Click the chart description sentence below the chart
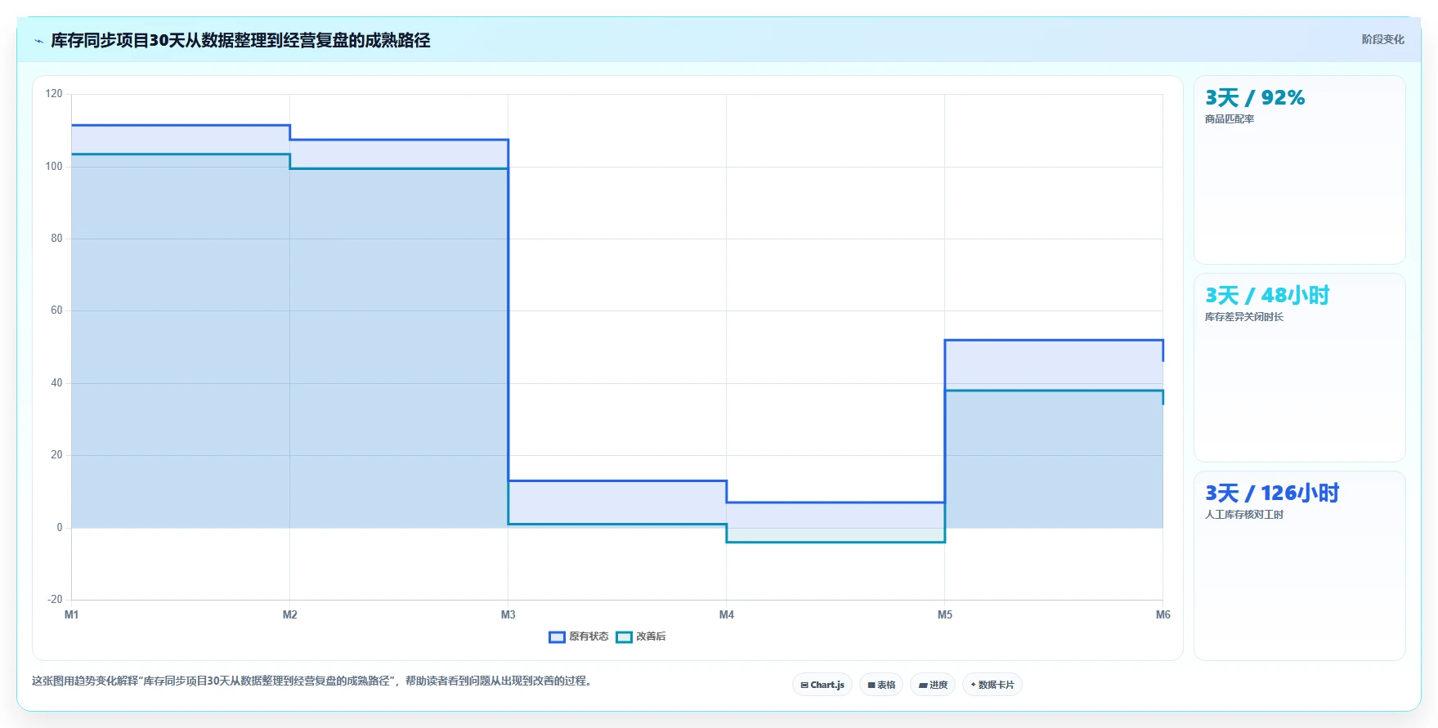 (313, 681)
